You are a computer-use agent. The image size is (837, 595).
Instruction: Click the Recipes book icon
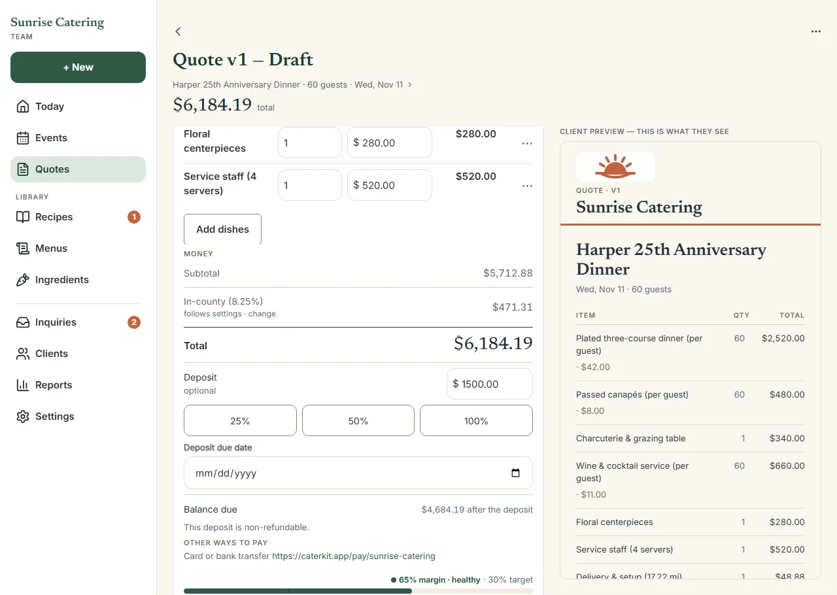pyautogui.click(x=23, y=217)
